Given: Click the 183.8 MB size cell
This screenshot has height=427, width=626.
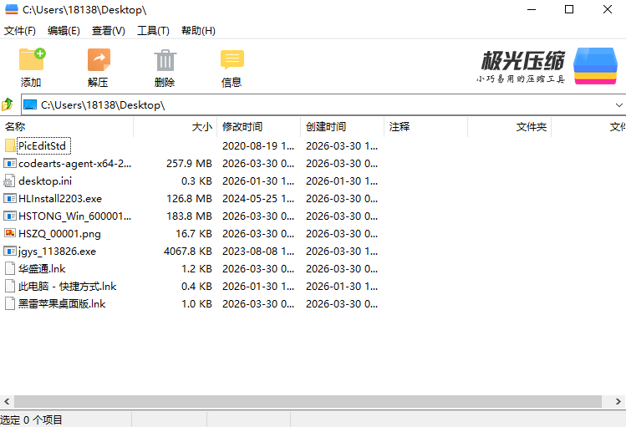Looking at the screenshot, I should point(189,216).
